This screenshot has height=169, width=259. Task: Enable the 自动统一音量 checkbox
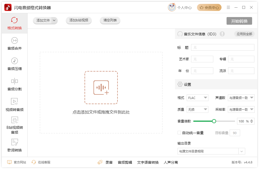(x=179, y=133)
